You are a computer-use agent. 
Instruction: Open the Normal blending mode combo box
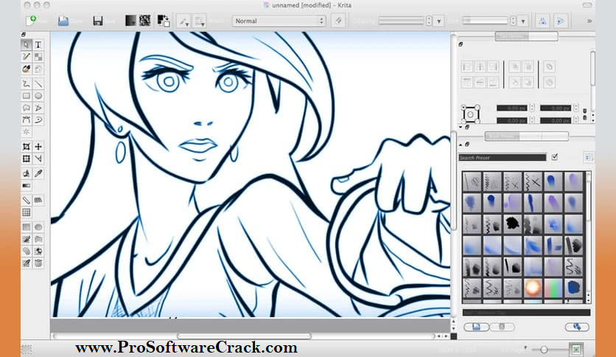pyautogui.click(x=279, y=21)
